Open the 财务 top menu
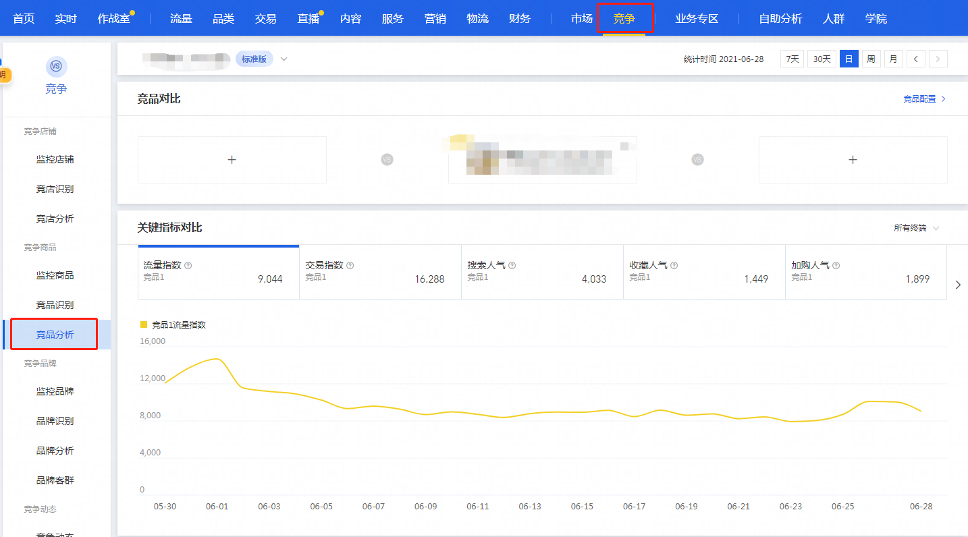Viewport: 968px width, 537px height. (520, 19)
